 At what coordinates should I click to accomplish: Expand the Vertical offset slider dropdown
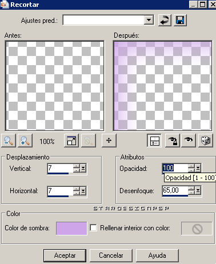83,168
